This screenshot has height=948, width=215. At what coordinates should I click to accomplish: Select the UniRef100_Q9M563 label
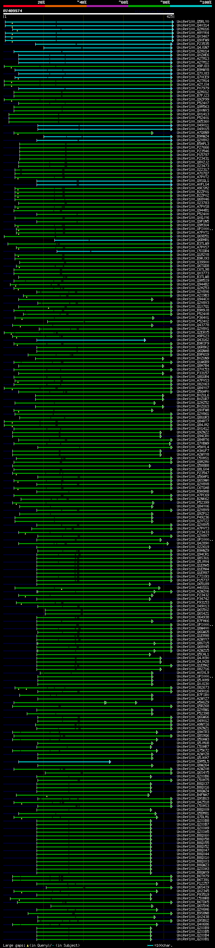[193, 107]
